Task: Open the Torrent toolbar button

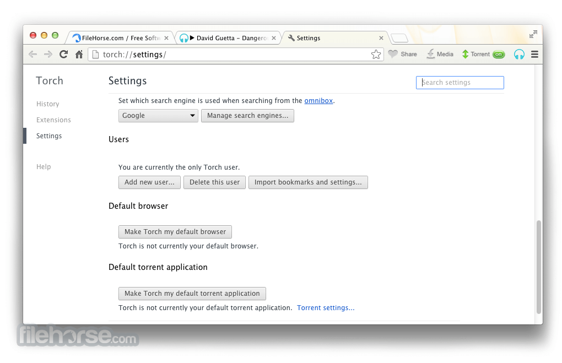Action: (x=475, y=54)
